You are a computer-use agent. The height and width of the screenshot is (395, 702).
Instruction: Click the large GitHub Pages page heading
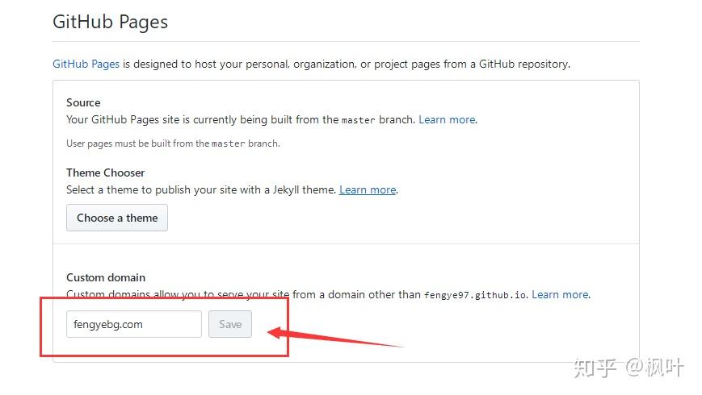(x=111, y=22)
